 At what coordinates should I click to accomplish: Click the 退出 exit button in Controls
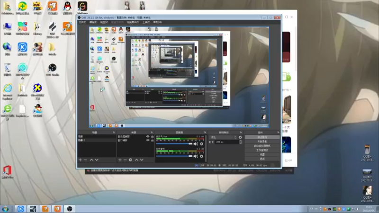coord(262,159)
